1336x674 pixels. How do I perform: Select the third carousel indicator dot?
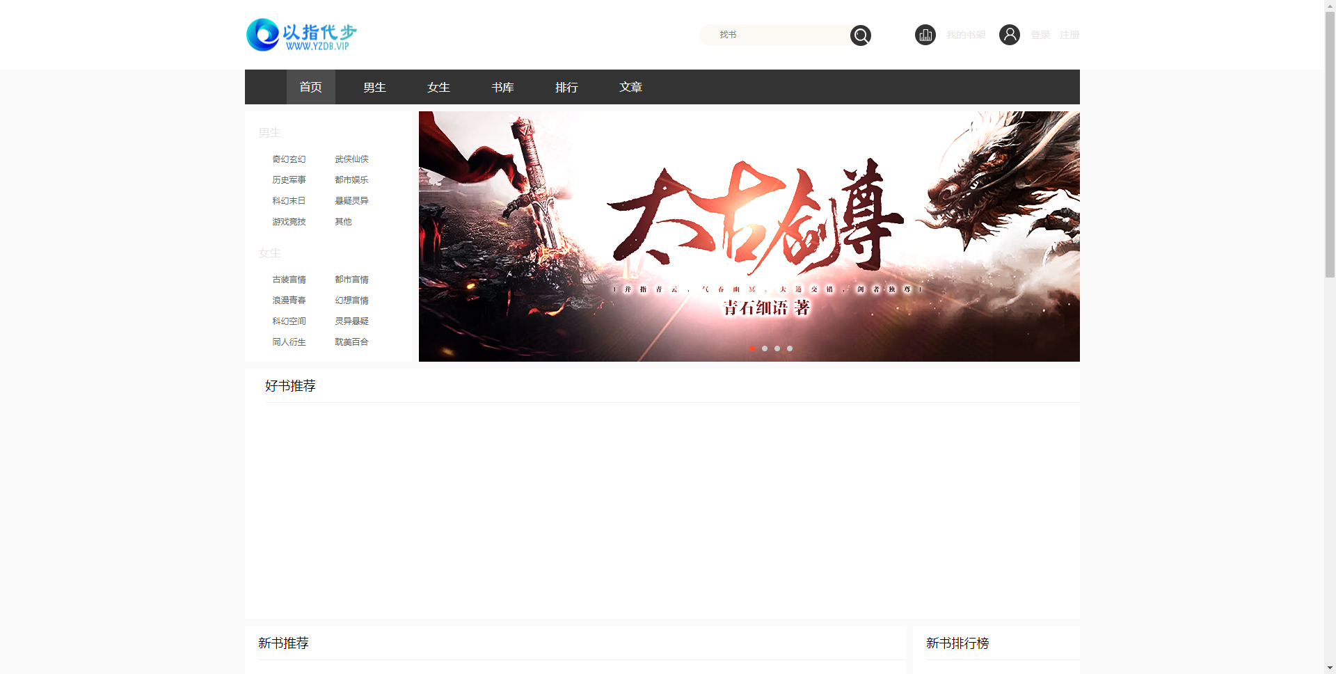click(x=777, y=348)
